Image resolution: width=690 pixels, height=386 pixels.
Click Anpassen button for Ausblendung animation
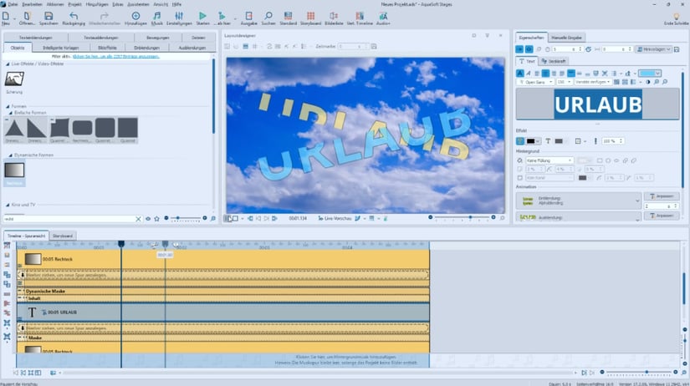pyautogui.click(x=662, y=216)
